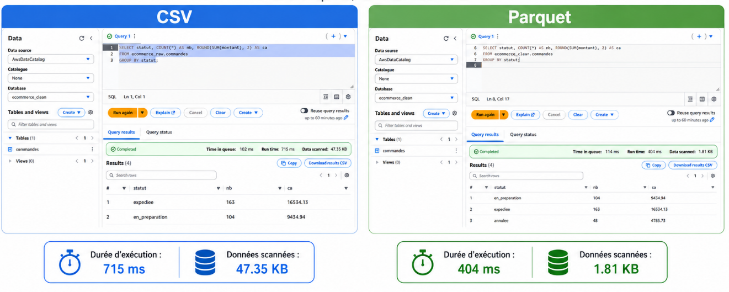
Task: Expand the commandes table in Parquet console
Action: [377, 151]
